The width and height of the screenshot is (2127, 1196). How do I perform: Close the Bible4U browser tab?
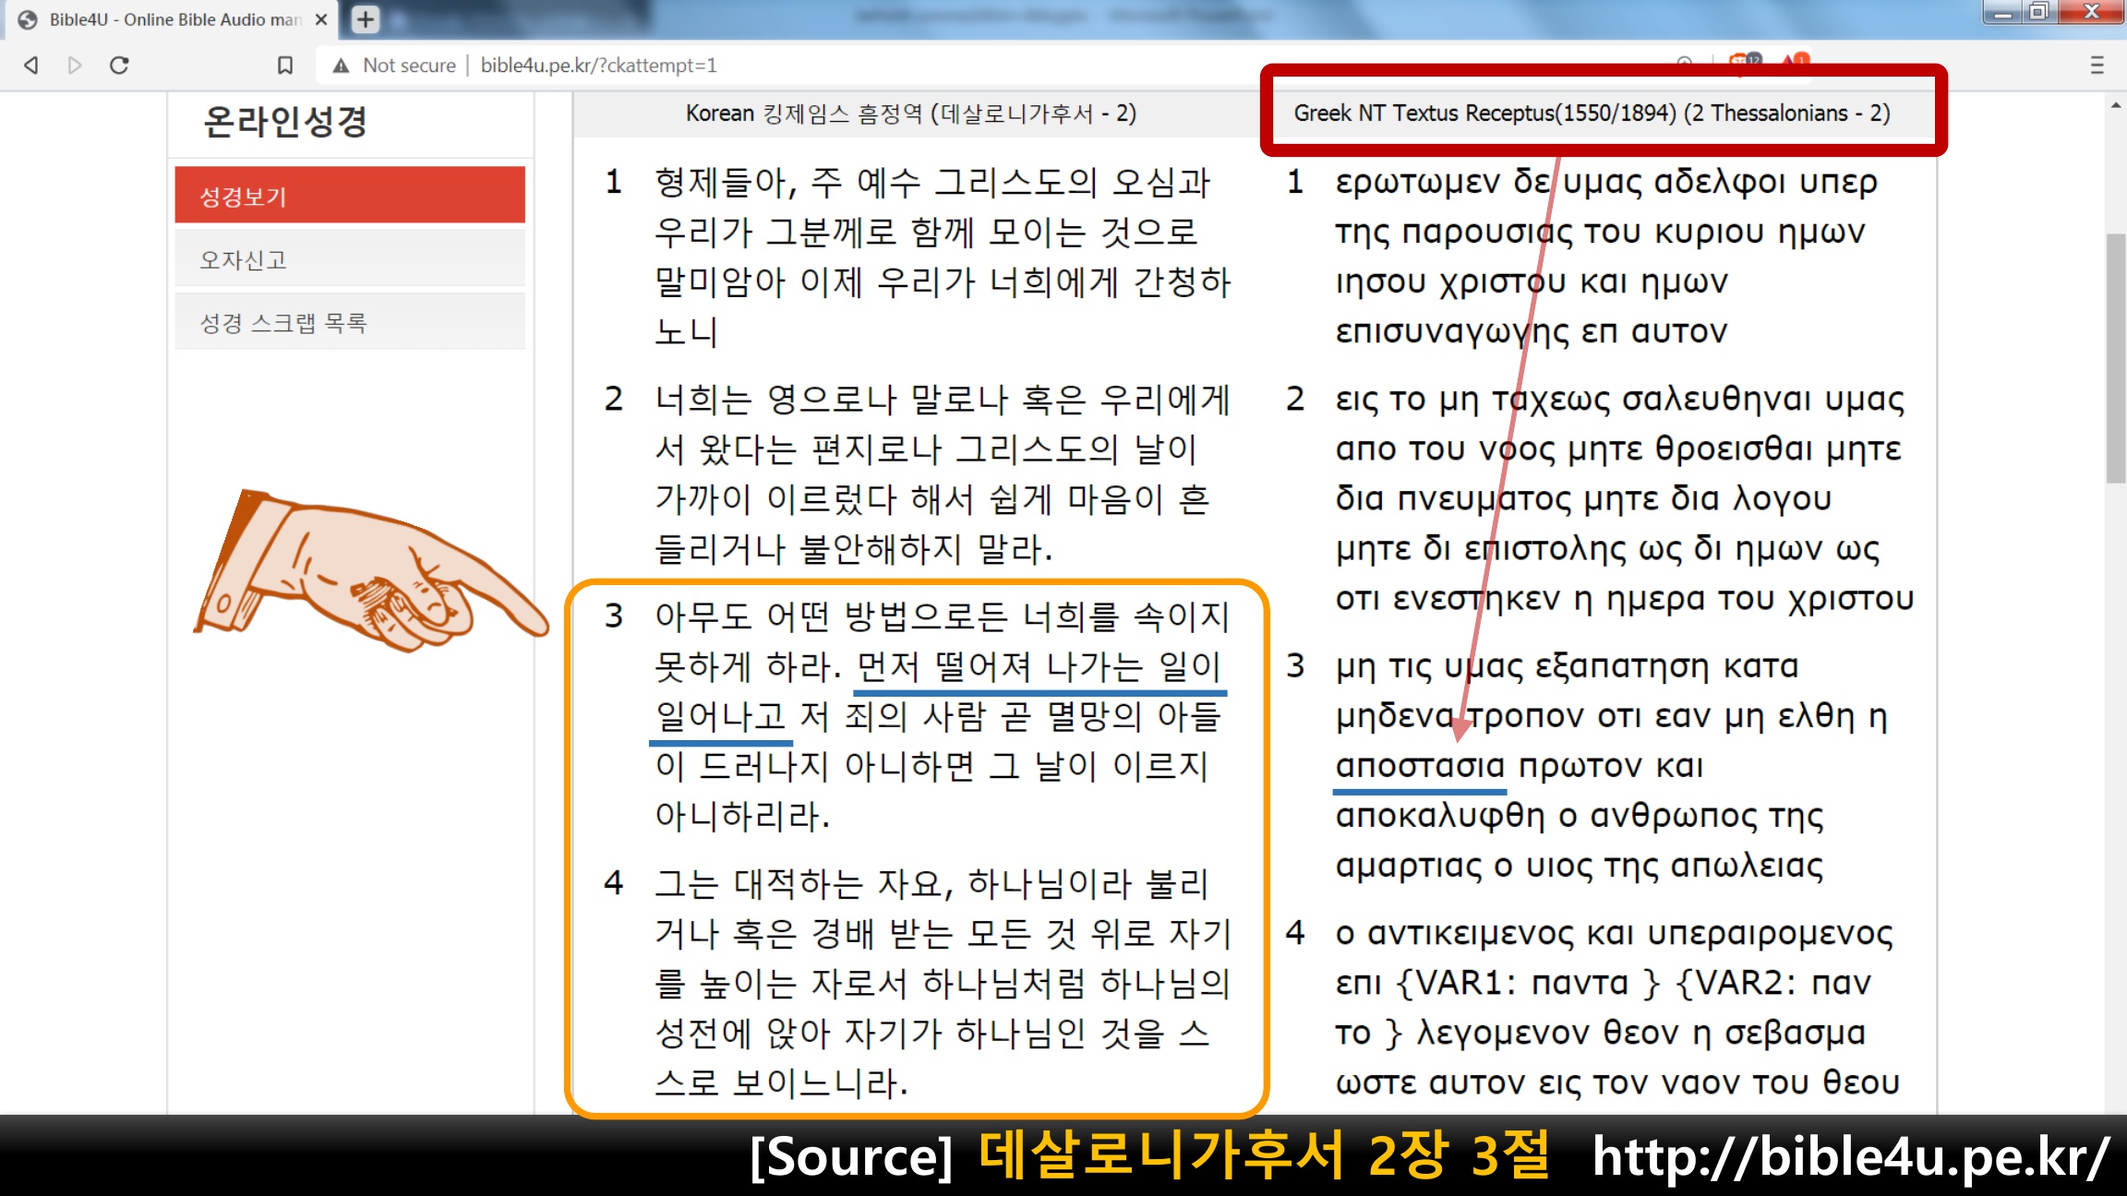(321, 19)
